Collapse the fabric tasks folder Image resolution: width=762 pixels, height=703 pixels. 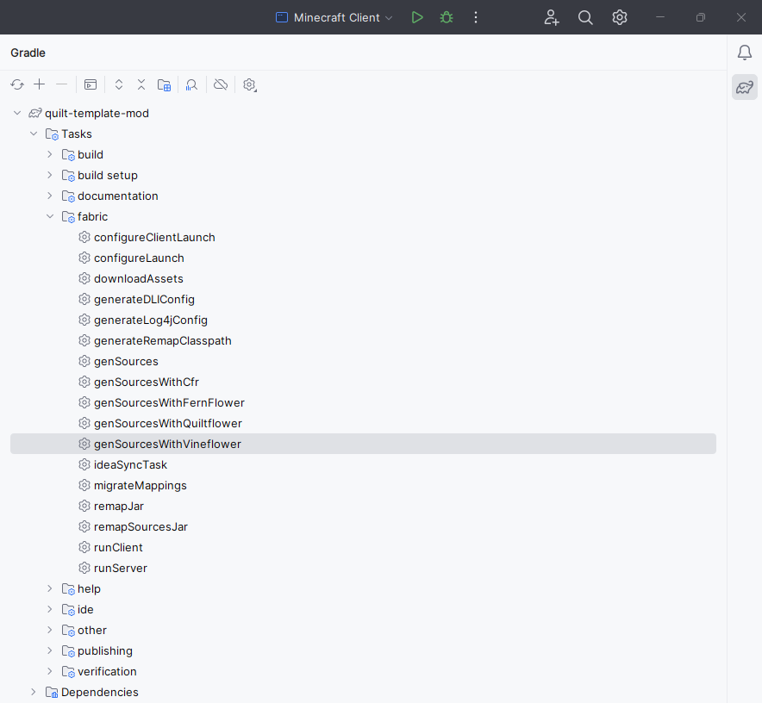[x=49, y=216]
